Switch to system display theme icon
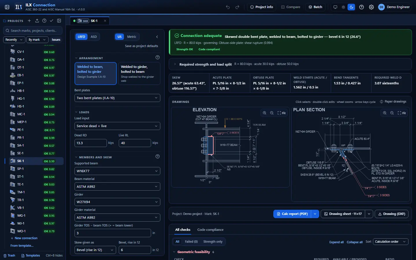This screenshot has width=416, height=260. pos(335,7)
